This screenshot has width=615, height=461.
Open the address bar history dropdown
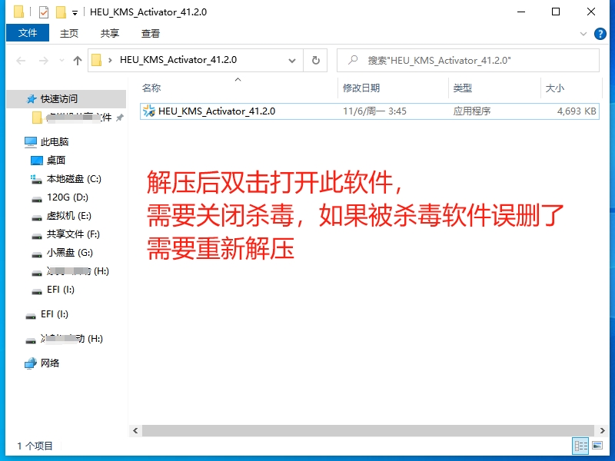(x=292, y=61)
